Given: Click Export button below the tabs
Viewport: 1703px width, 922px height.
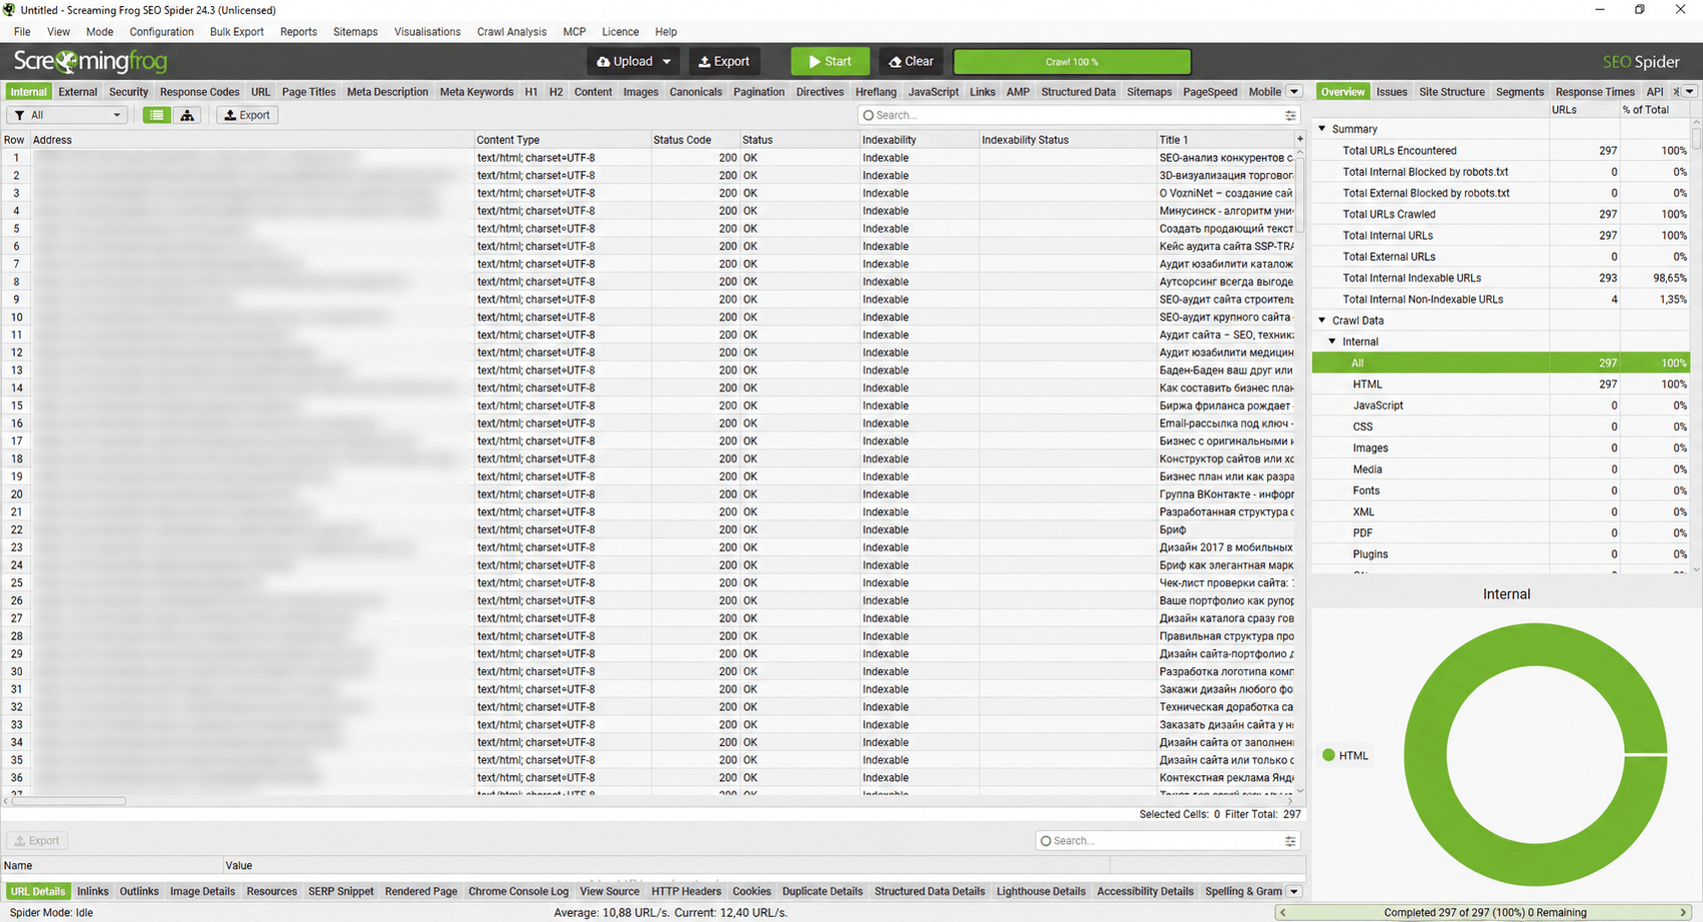Looking at the screenshot, I should (247, 115).
